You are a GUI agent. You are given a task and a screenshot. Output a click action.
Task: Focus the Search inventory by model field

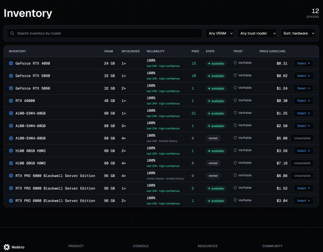tap(104, 33)
